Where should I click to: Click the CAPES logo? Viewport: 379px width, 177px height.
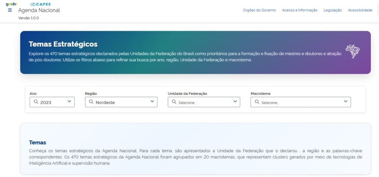click(41, 4)
